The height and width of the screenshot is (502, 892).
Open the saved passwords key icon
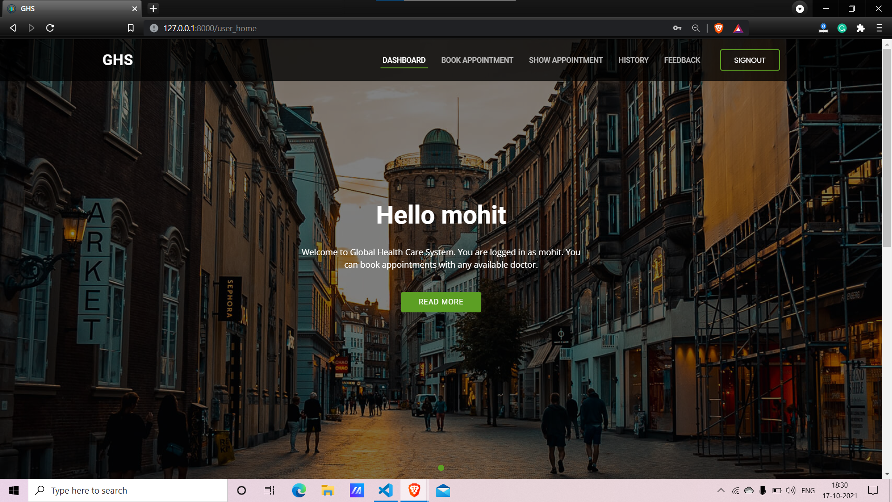point(677,28)
